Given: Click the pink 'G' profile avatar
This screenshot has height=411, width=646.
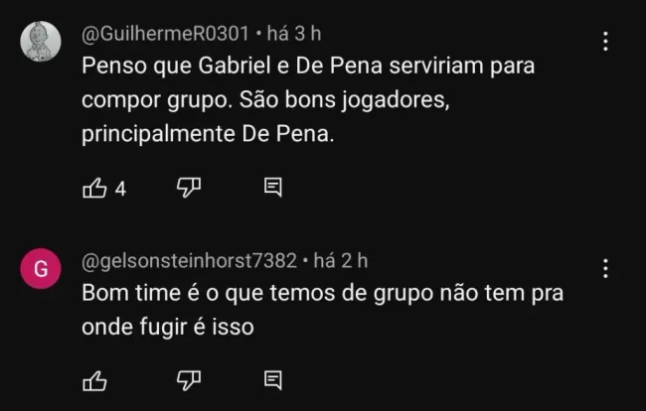Looking at the screenshot, I should (x=41, y=269).
